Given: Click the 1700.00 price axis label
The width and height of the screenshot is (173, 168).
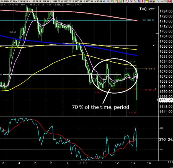Looking at the screenshot, I should [x=166, y=42].
